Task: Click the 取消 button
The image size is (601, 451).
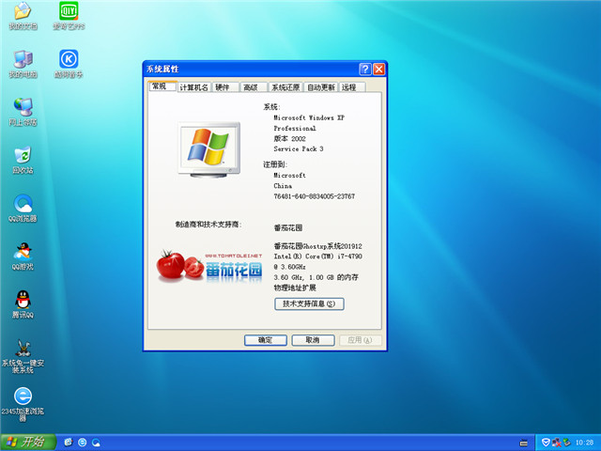Action: 313,340
